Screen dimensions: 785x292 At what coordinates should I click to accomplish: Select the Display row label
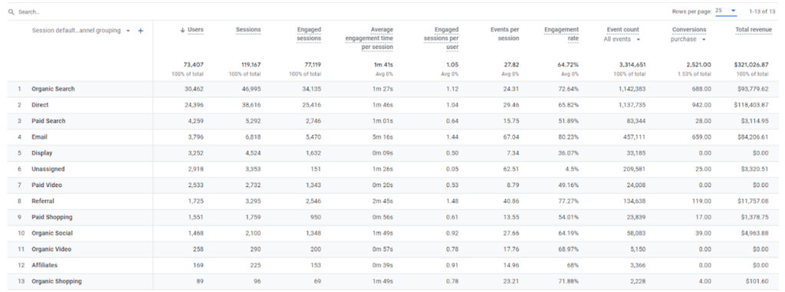tap(42, 153)
